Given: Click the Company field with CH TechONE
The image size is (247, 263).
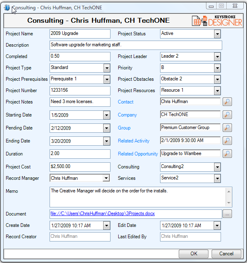Looking at the screenshot, I should pos(190,114).
